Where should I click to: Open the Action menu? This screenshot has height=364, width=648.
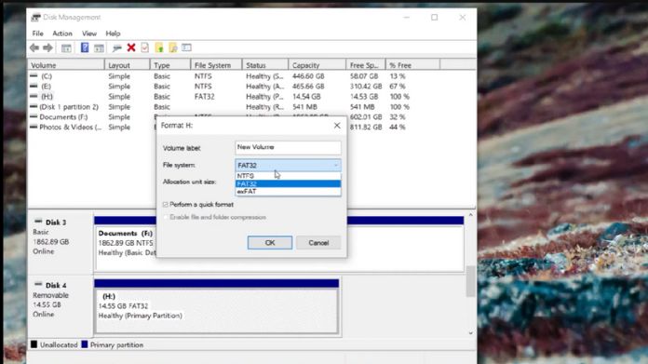[x=62, y=34]
